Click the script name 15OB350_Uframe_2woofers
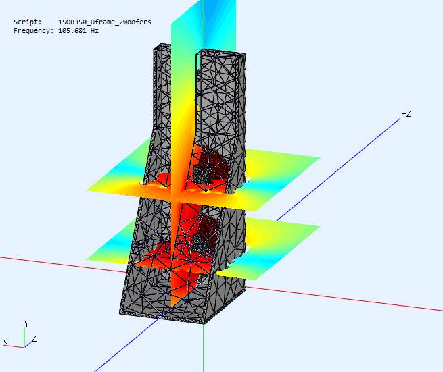This screenshot has width=443, height=372. [105, 22]
